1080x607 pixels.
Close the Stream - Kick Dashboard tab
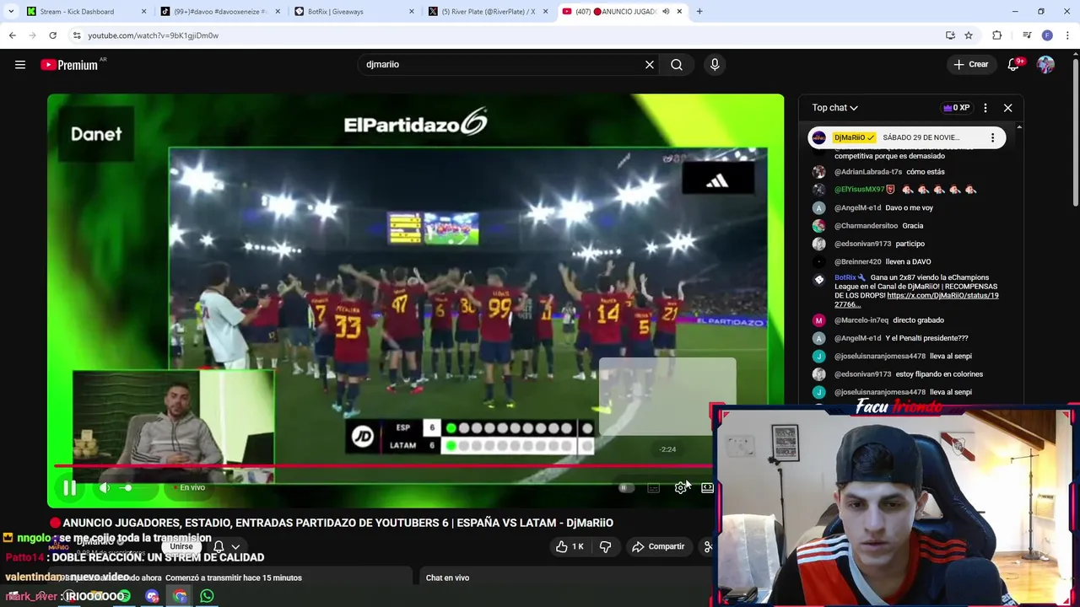[x=143, y=12]
